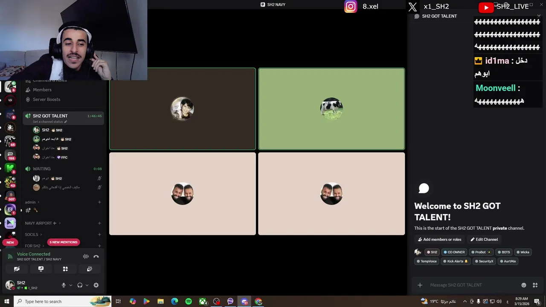Click Add members or roles button

point(439,240)
